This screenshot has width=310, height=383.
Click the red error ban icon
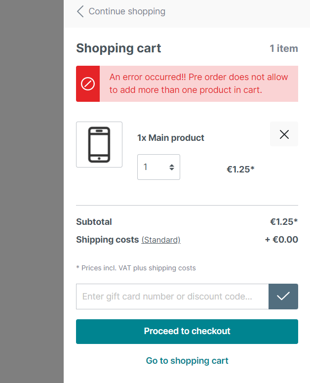(88, 84)
